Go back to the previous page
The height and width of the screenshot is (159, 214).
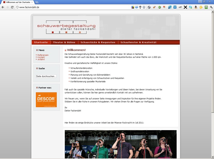tap(3, 7)
